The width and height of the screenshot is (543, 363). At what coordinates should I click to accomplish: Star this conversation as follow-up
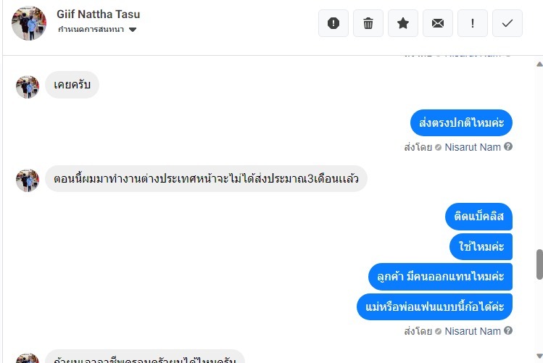[x=403, y=23]
